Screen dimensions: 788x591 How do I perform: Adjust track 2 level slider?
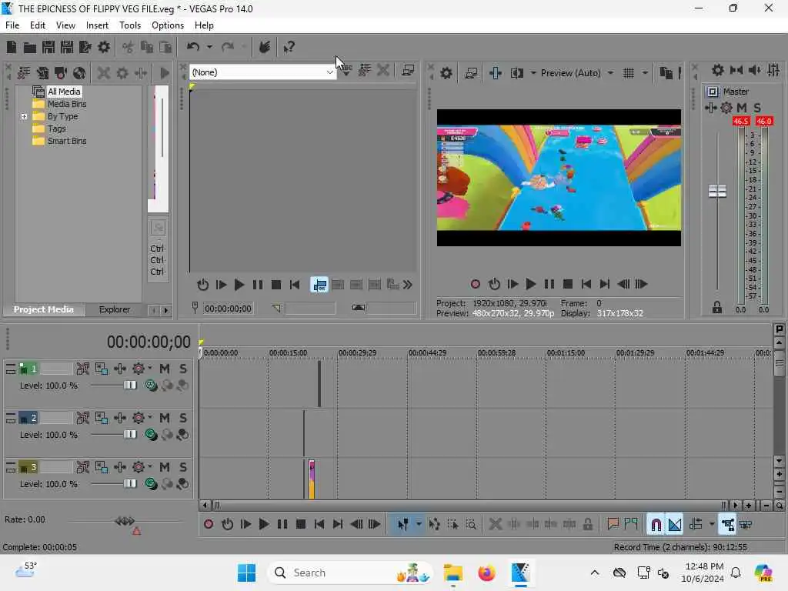click(129, 435)
